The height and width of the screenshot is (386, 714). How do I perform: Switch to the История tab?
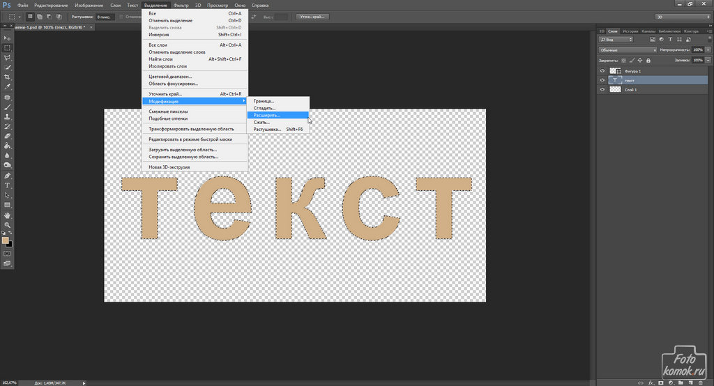(x=630, y=31)
